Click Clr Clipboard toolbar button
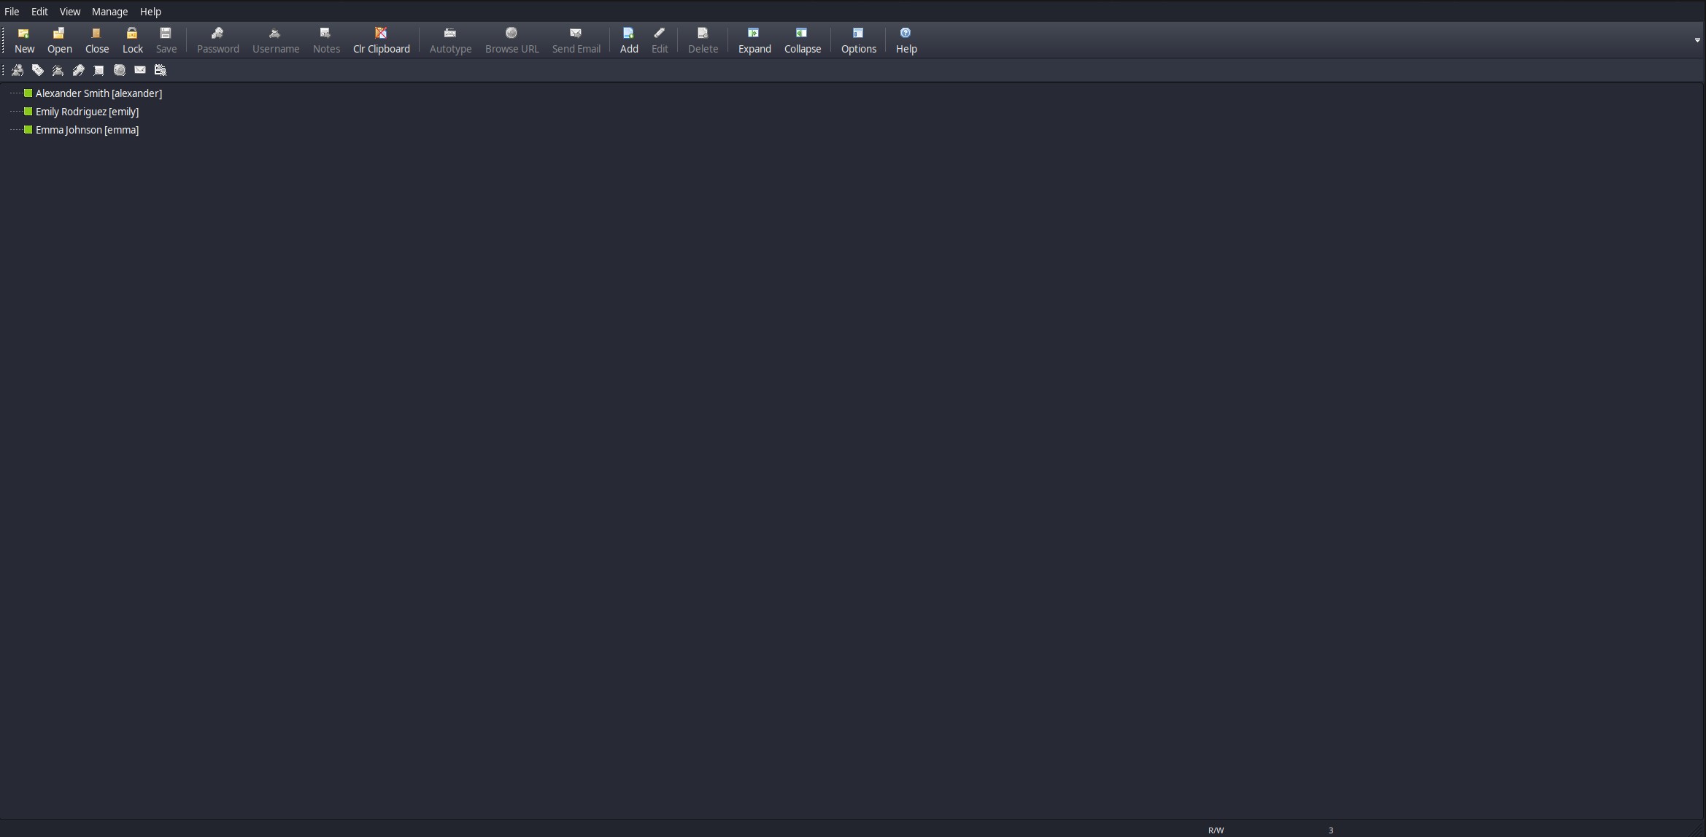Viewport: 1706px width, 837px height. pyautogui.click(x=381, y=39)
